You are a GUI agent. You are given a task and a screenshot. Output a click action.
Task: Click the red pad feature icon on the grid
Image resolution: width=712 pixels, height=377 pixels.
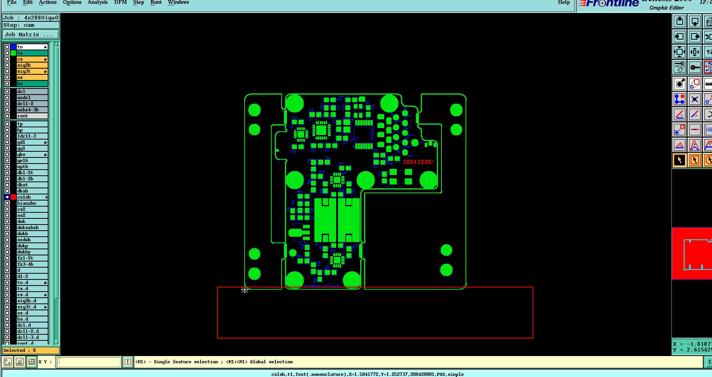695,67
